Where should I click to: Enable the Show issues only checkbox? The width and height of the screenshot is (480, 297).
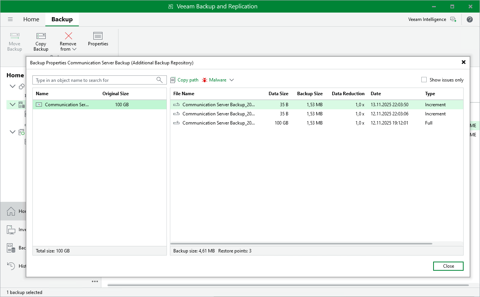(424, 80)
